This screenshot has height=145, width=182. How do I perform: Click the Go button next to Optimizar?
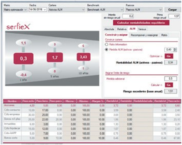point(169,56)
